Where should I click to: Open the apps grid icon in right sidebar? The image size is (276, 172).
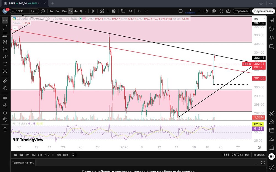tap(272, 156)
